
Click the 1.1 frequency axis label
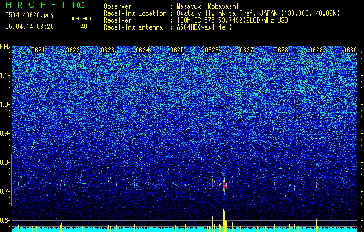(5, 75)
